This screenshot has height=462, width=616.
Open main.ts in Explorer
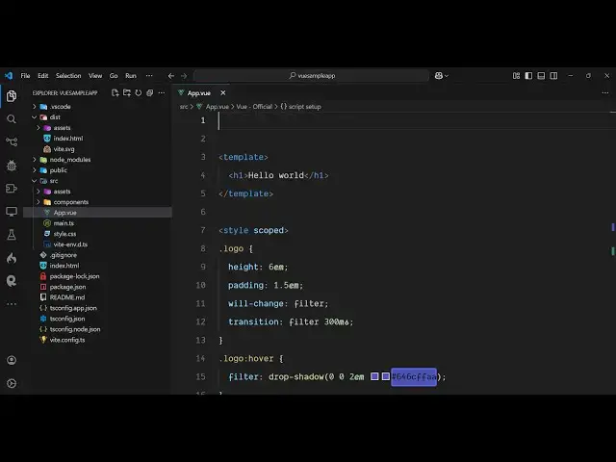[x=64, y=223]
